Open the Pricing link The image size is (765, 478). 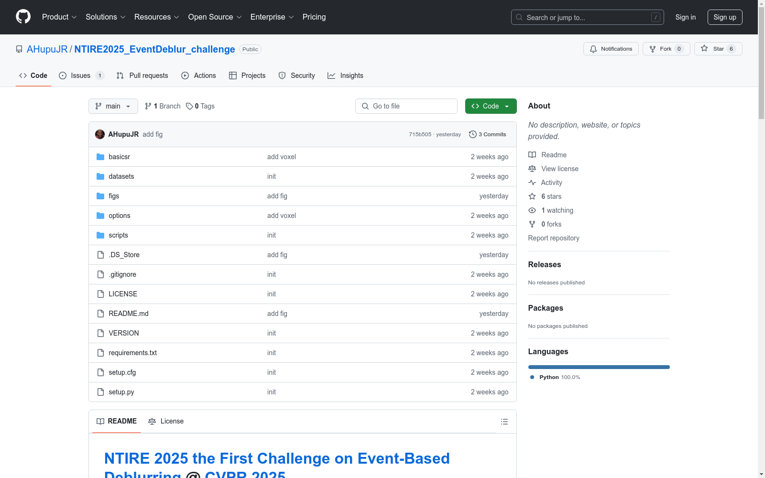(314, 17)
